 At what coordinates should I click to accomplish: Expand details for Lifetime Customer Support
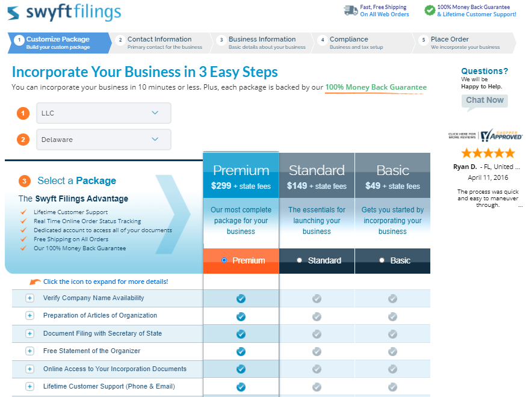pyautogui.click(x=29, y=386)
